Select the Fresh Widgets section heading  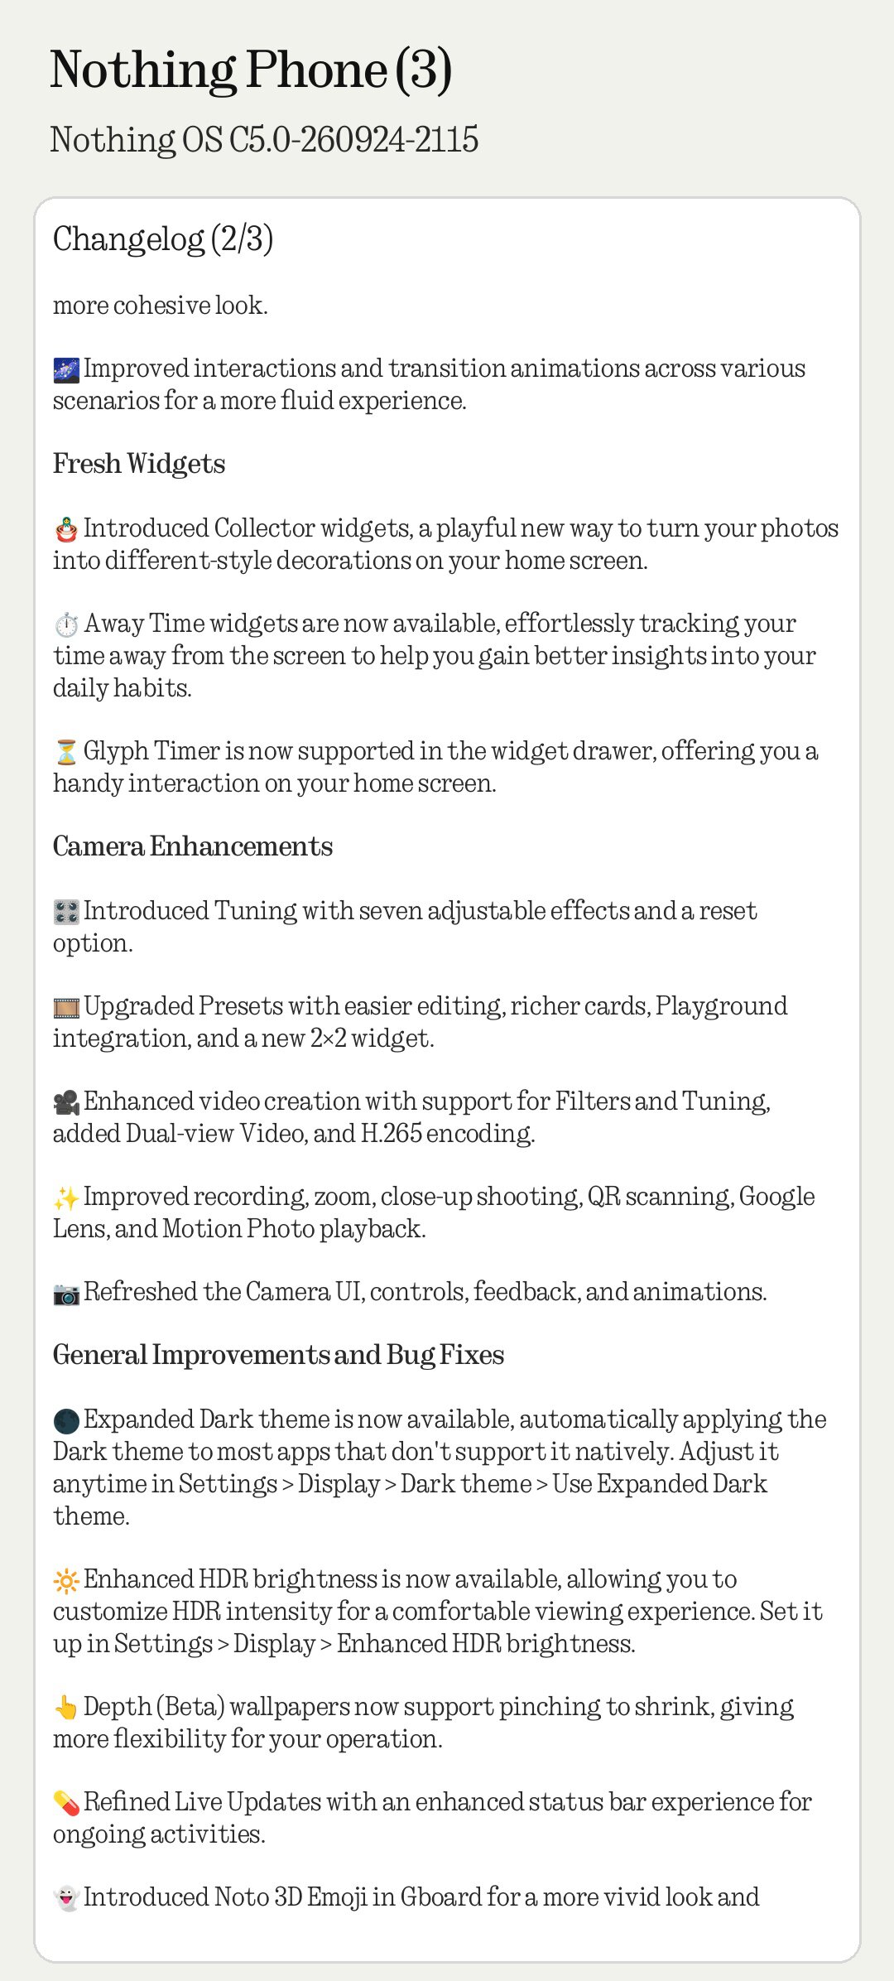coord(139,464)
